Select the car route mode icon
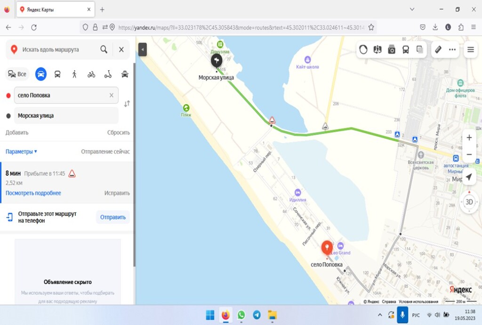 tap(41, 74)
